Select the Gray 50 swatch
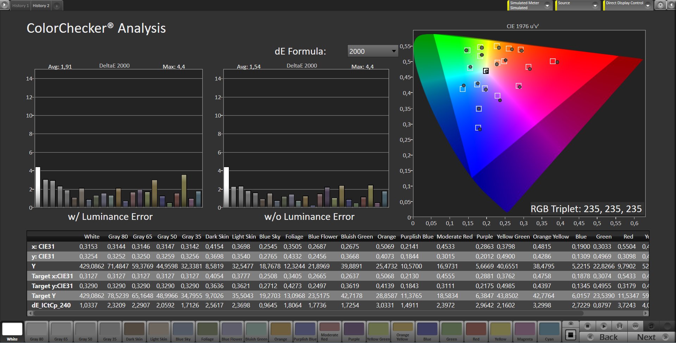Viewport: 676px width, 343px height. tap(86, 331)
